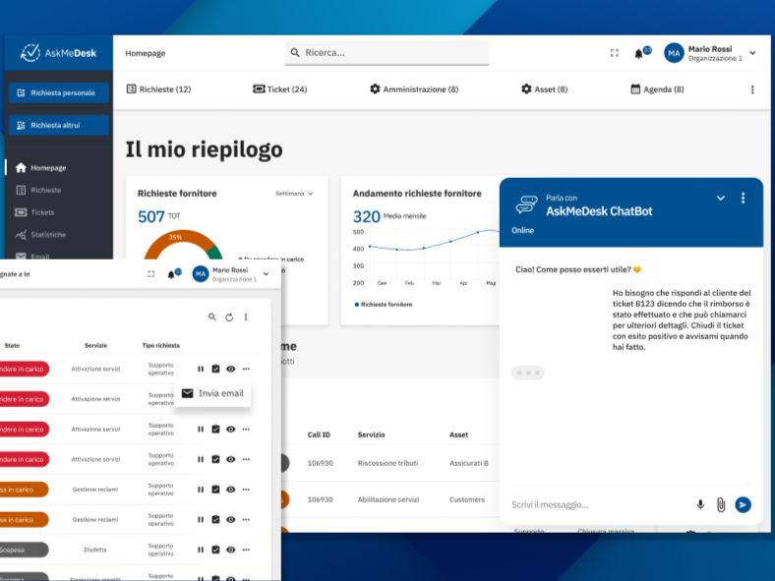Open Richieste in the sidebar

[x=38, y=190]
